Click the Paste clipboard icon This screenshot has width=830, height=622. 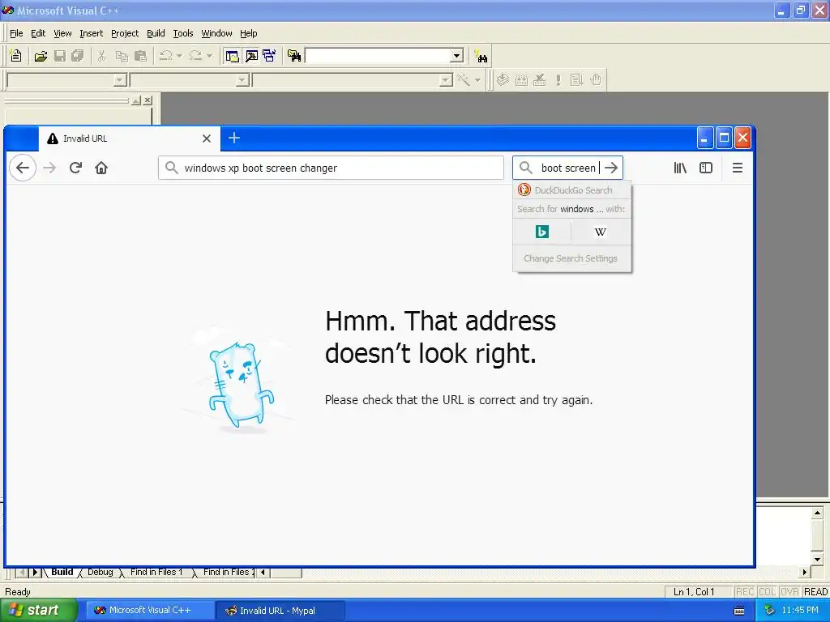140,56
